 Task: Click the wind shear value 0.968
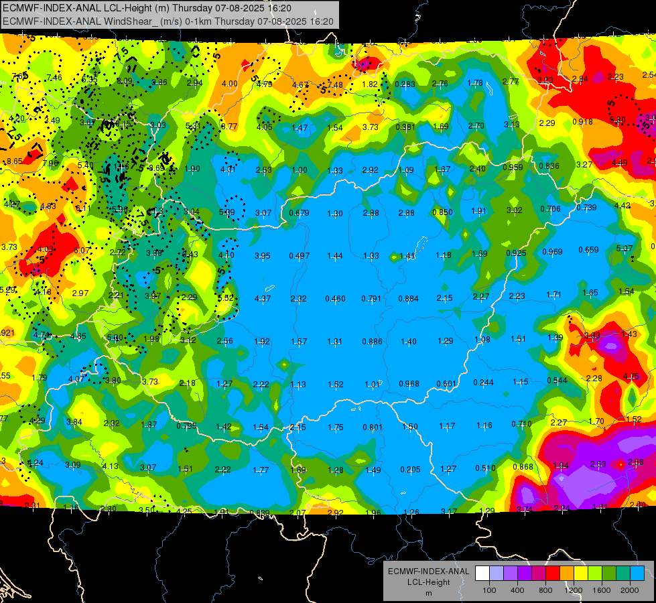click(409, 384)
